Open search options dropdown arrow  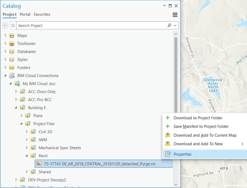(x=175, y=26)
